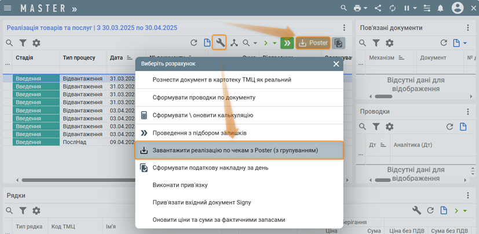Select Завантажити реалізацію по чекам з Poster
The width and height of the screenshot is (479, 234).
point(239,150)
